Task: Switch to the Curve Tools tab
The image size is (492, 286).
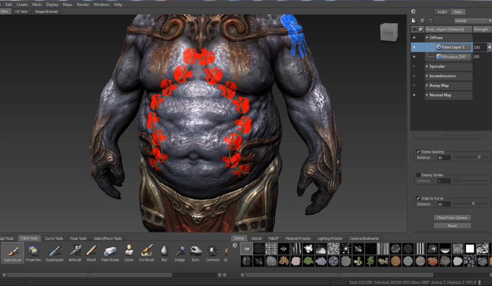Action: tap(54, 238)
